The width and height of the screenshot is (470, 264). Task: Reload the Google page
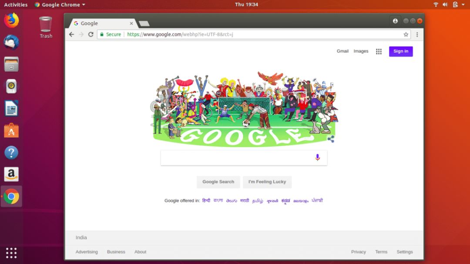[x=91, y=34]
